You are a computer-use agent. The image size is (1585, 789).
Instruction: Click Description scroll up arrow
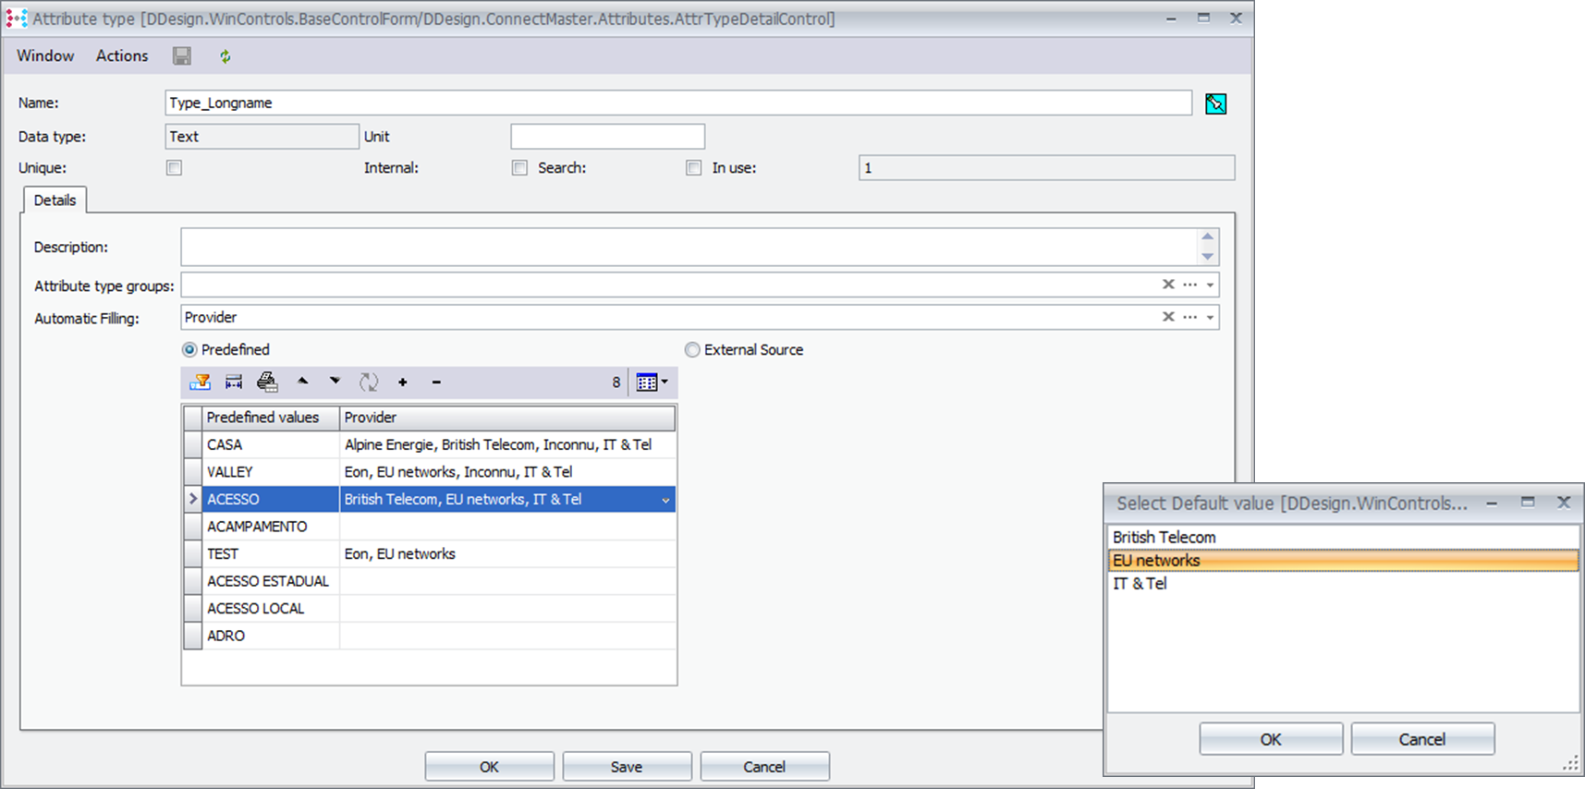1208,237
